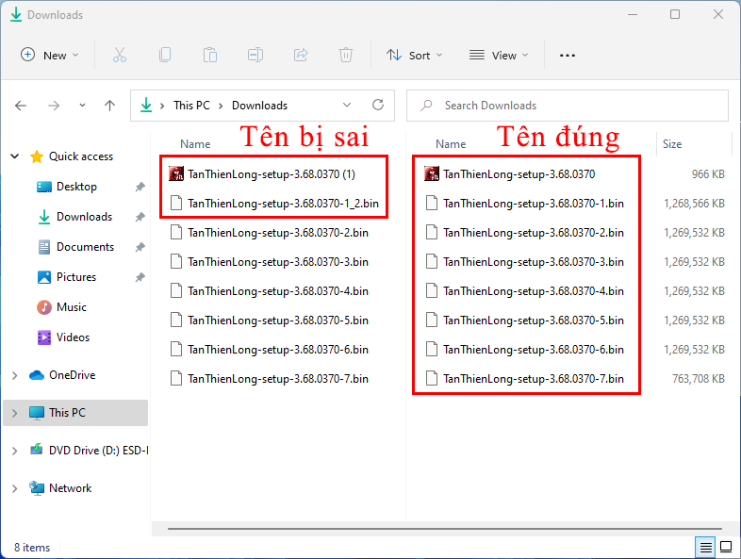Click the Search Downloads field
This screenshot has width=741, height=559.
click(x=575, y=106)
